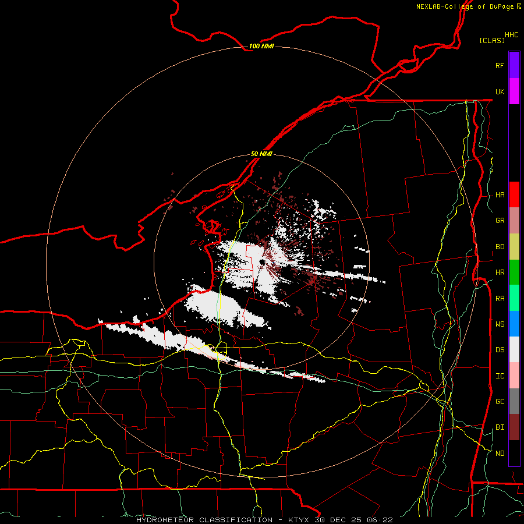The height and width of the screenshot is (524, 524).
Task: Click the HYDROMETEOR CLASSIFICATION caption text
Action: pyautogui.click(x=204, y=520)
